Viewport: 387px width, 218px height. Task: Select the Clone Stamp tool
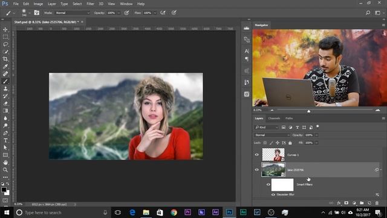5,88
